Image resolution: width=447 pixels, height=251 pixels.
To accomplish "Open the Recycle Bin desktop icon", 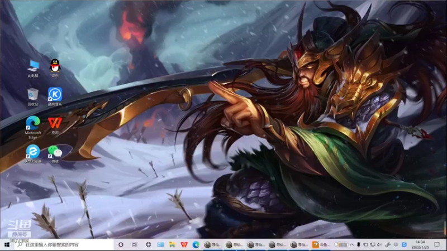I will [x=33, y=97].
